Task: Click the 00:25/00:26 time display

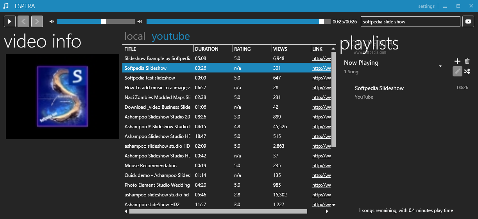Action: click(x=345, y=22)
